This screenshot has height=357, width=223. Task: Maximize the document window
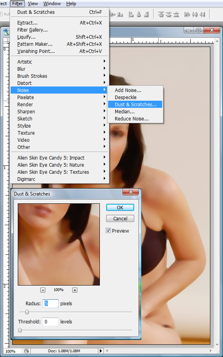click(x=199, y=30)
